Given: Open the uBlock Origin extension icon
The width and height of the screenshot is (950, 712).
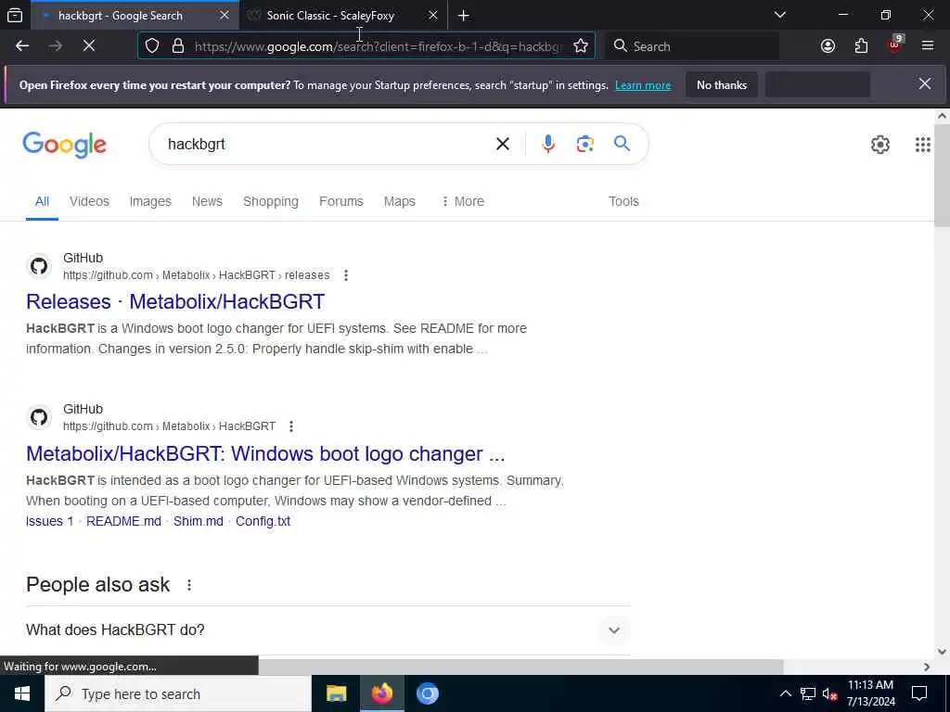Looking at the screenshot, I should (895, 45).
